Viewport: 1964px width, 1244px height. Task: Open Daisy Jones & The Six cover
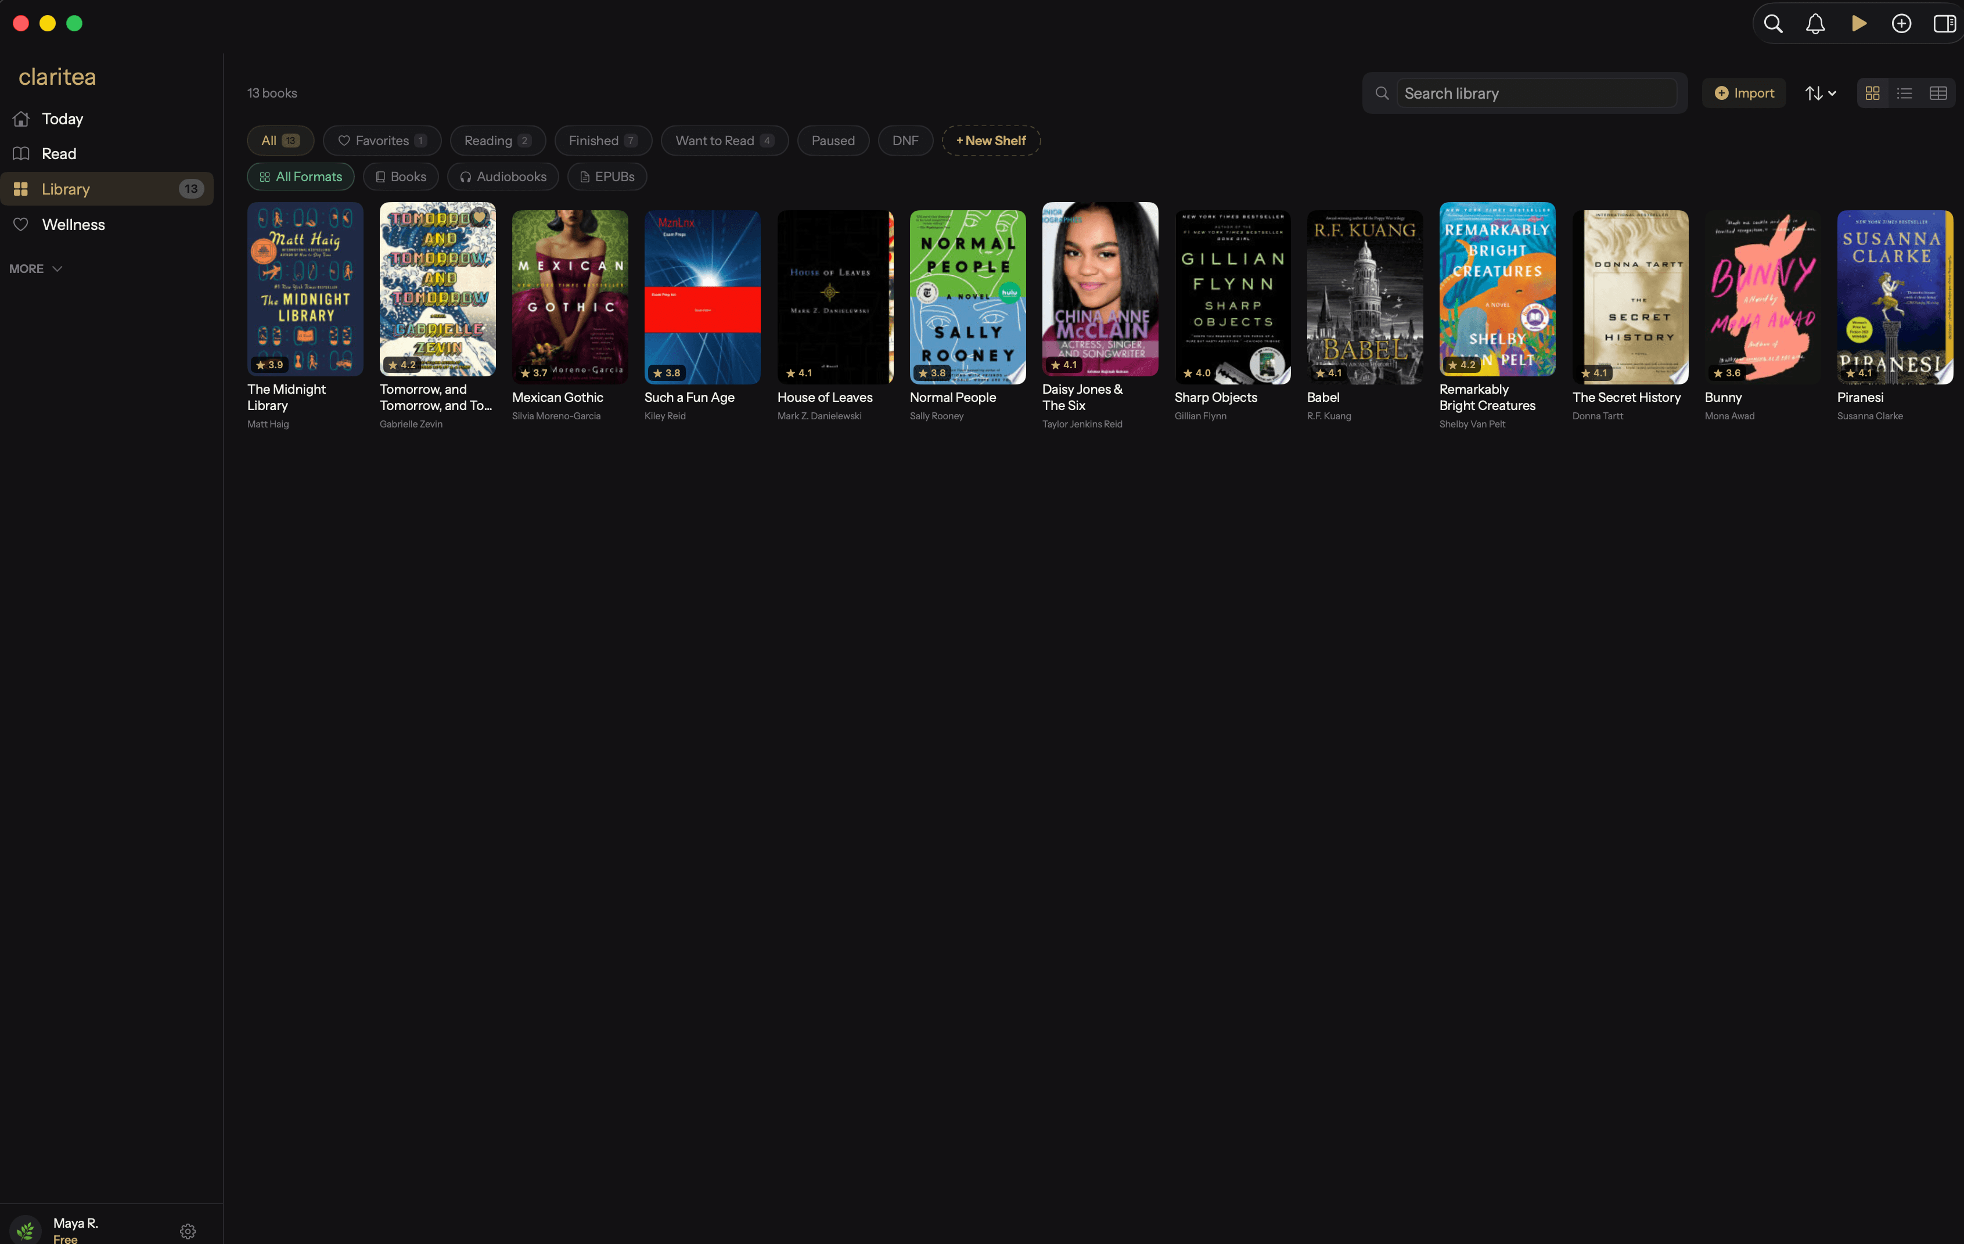[1100, 290]
